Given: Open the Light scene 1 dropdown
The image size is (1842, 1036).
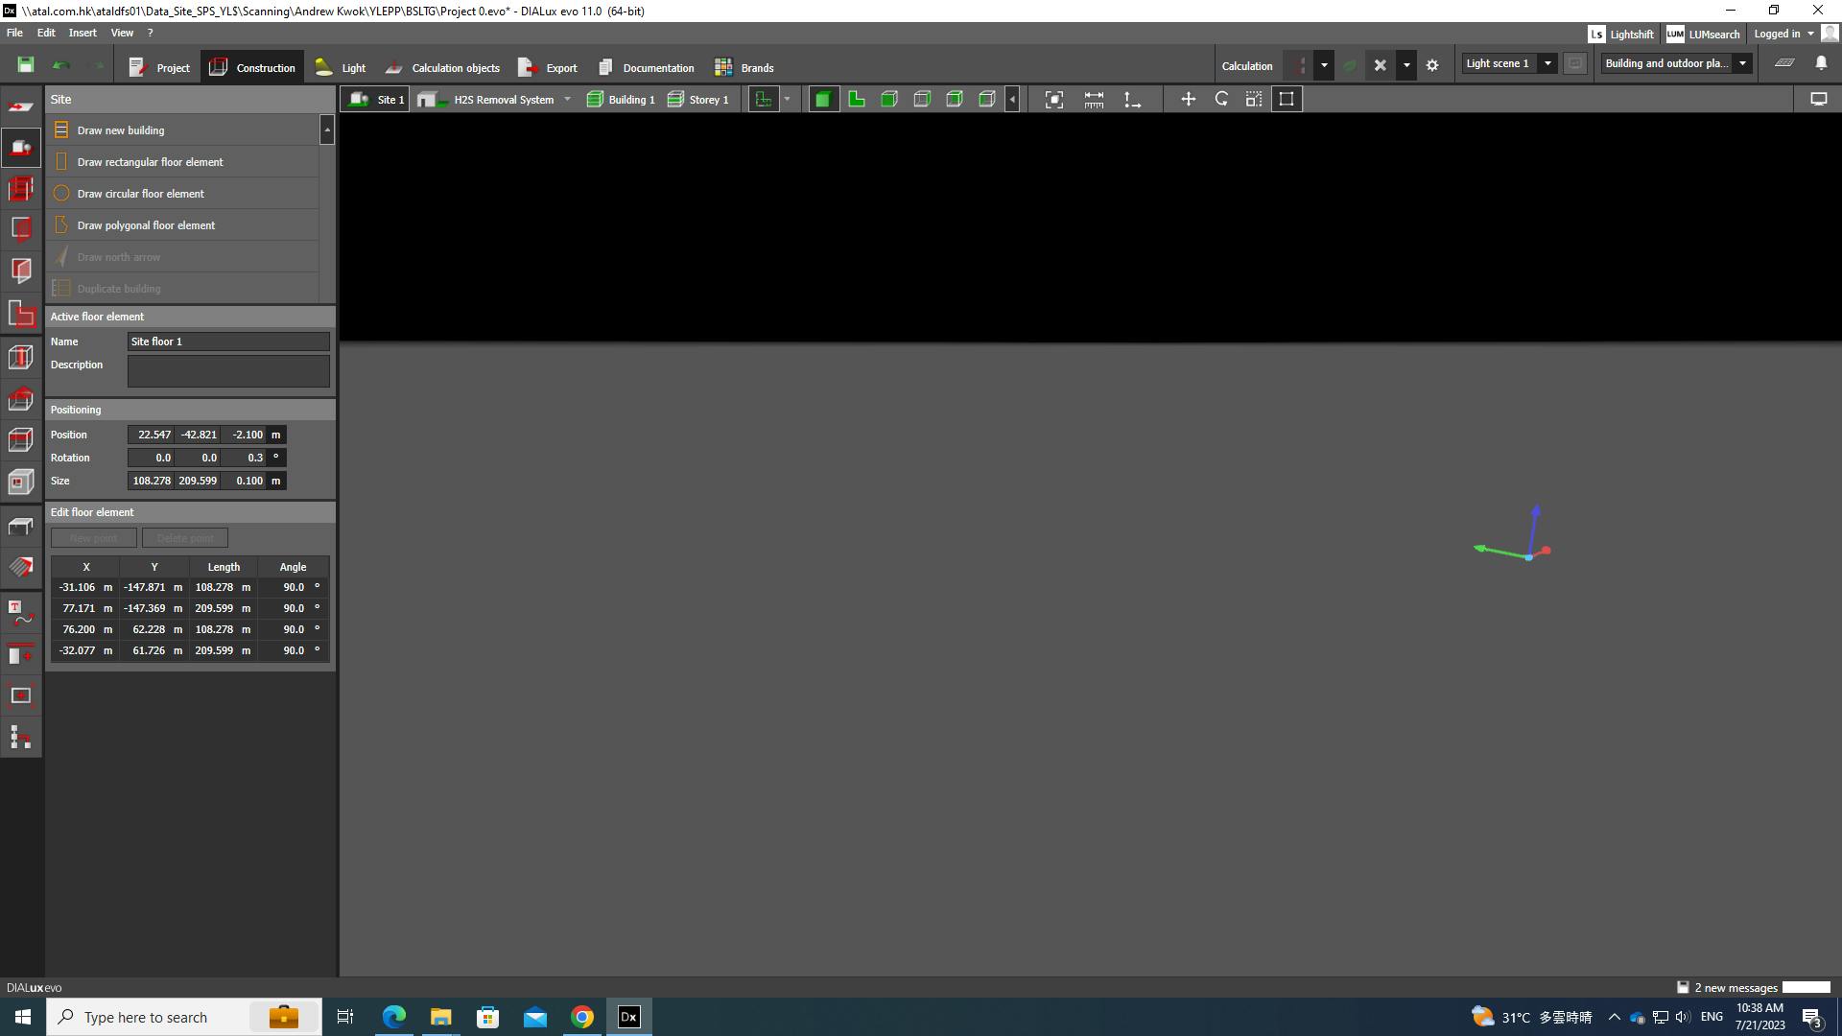Looking at the screenshot, I should coord(1547,63).
